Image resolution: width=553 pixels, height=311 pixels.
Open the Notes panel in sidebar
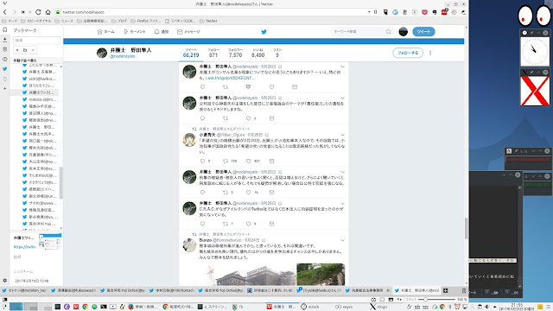coord(4,49)
